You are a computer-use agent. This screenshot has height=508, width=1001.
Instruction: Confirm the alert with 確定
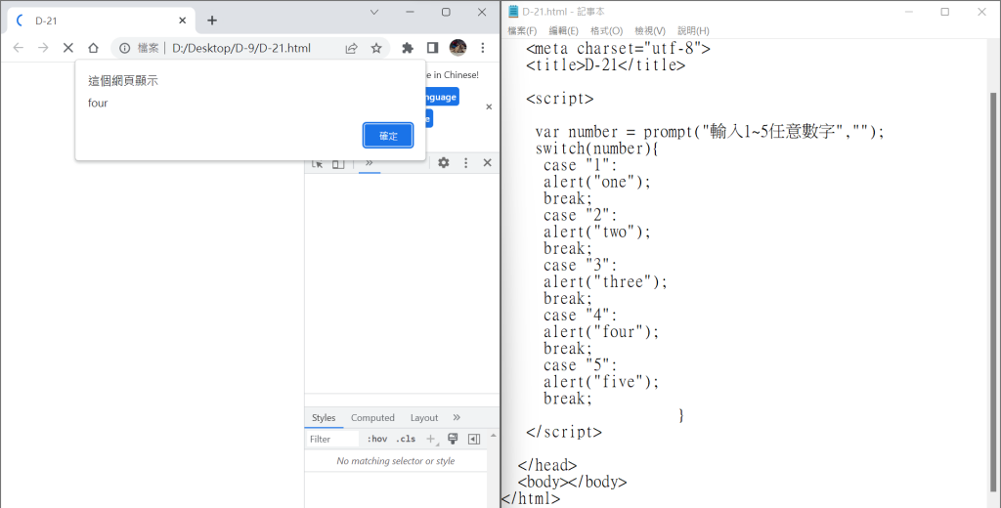pyautogui.click(x=388, y=135)
